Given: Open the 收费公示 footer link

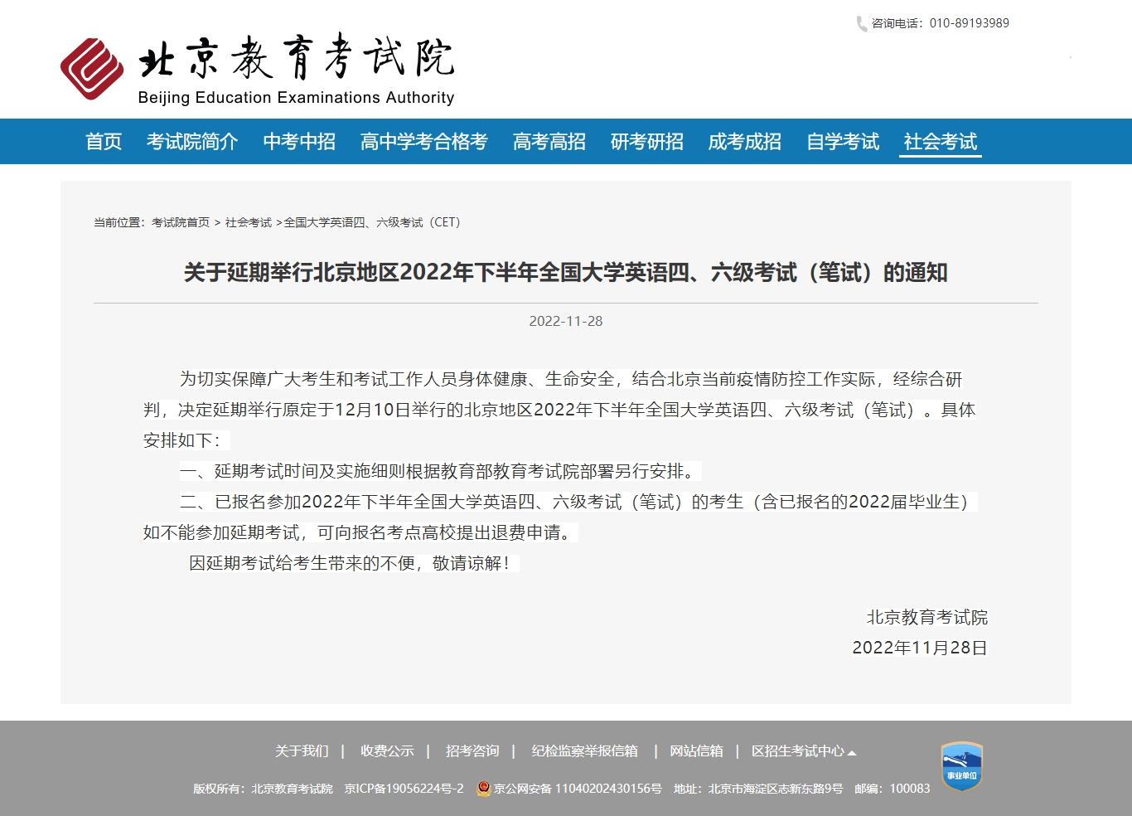Looking at the screenshot, I should (x=387, y=751).
